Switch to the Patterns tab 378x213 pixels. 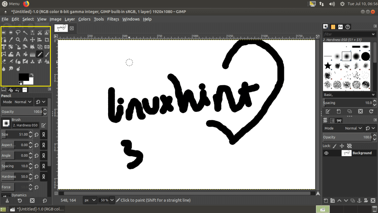pos(333,27)
